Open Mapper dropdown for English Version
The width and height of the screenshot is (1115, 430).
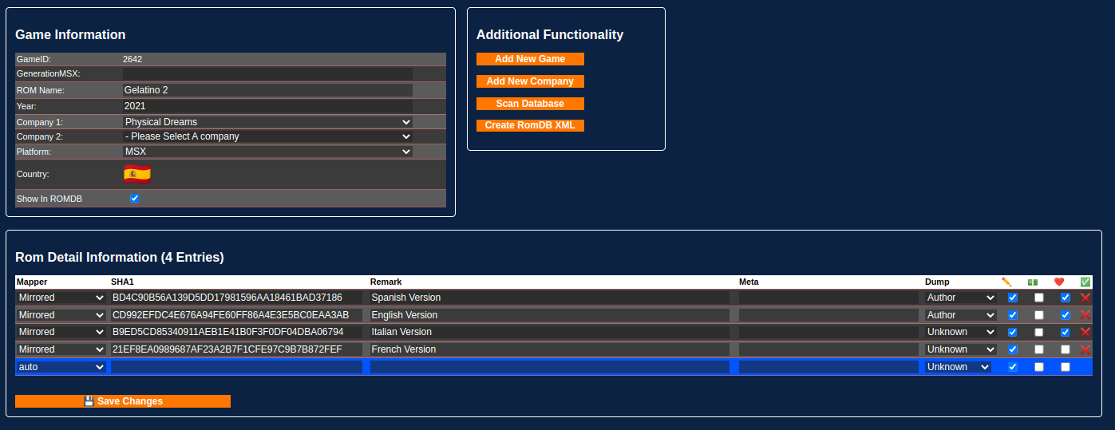[61, 315]
